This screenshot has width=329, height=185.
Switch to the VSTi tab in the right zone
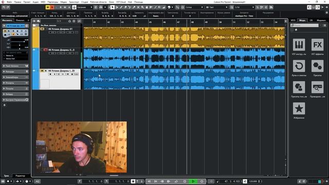293,21
